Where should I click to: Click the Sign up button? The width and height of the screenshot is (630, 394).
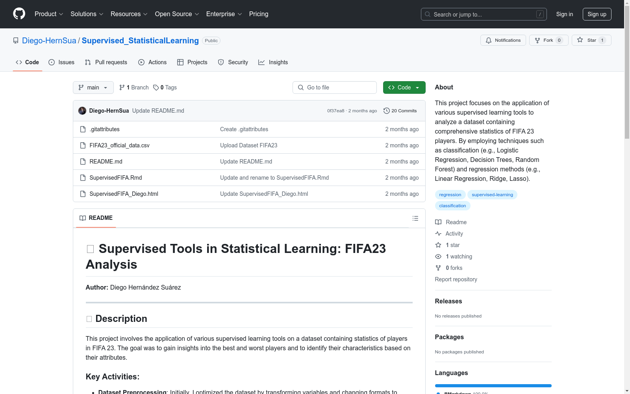pos(597,14)
